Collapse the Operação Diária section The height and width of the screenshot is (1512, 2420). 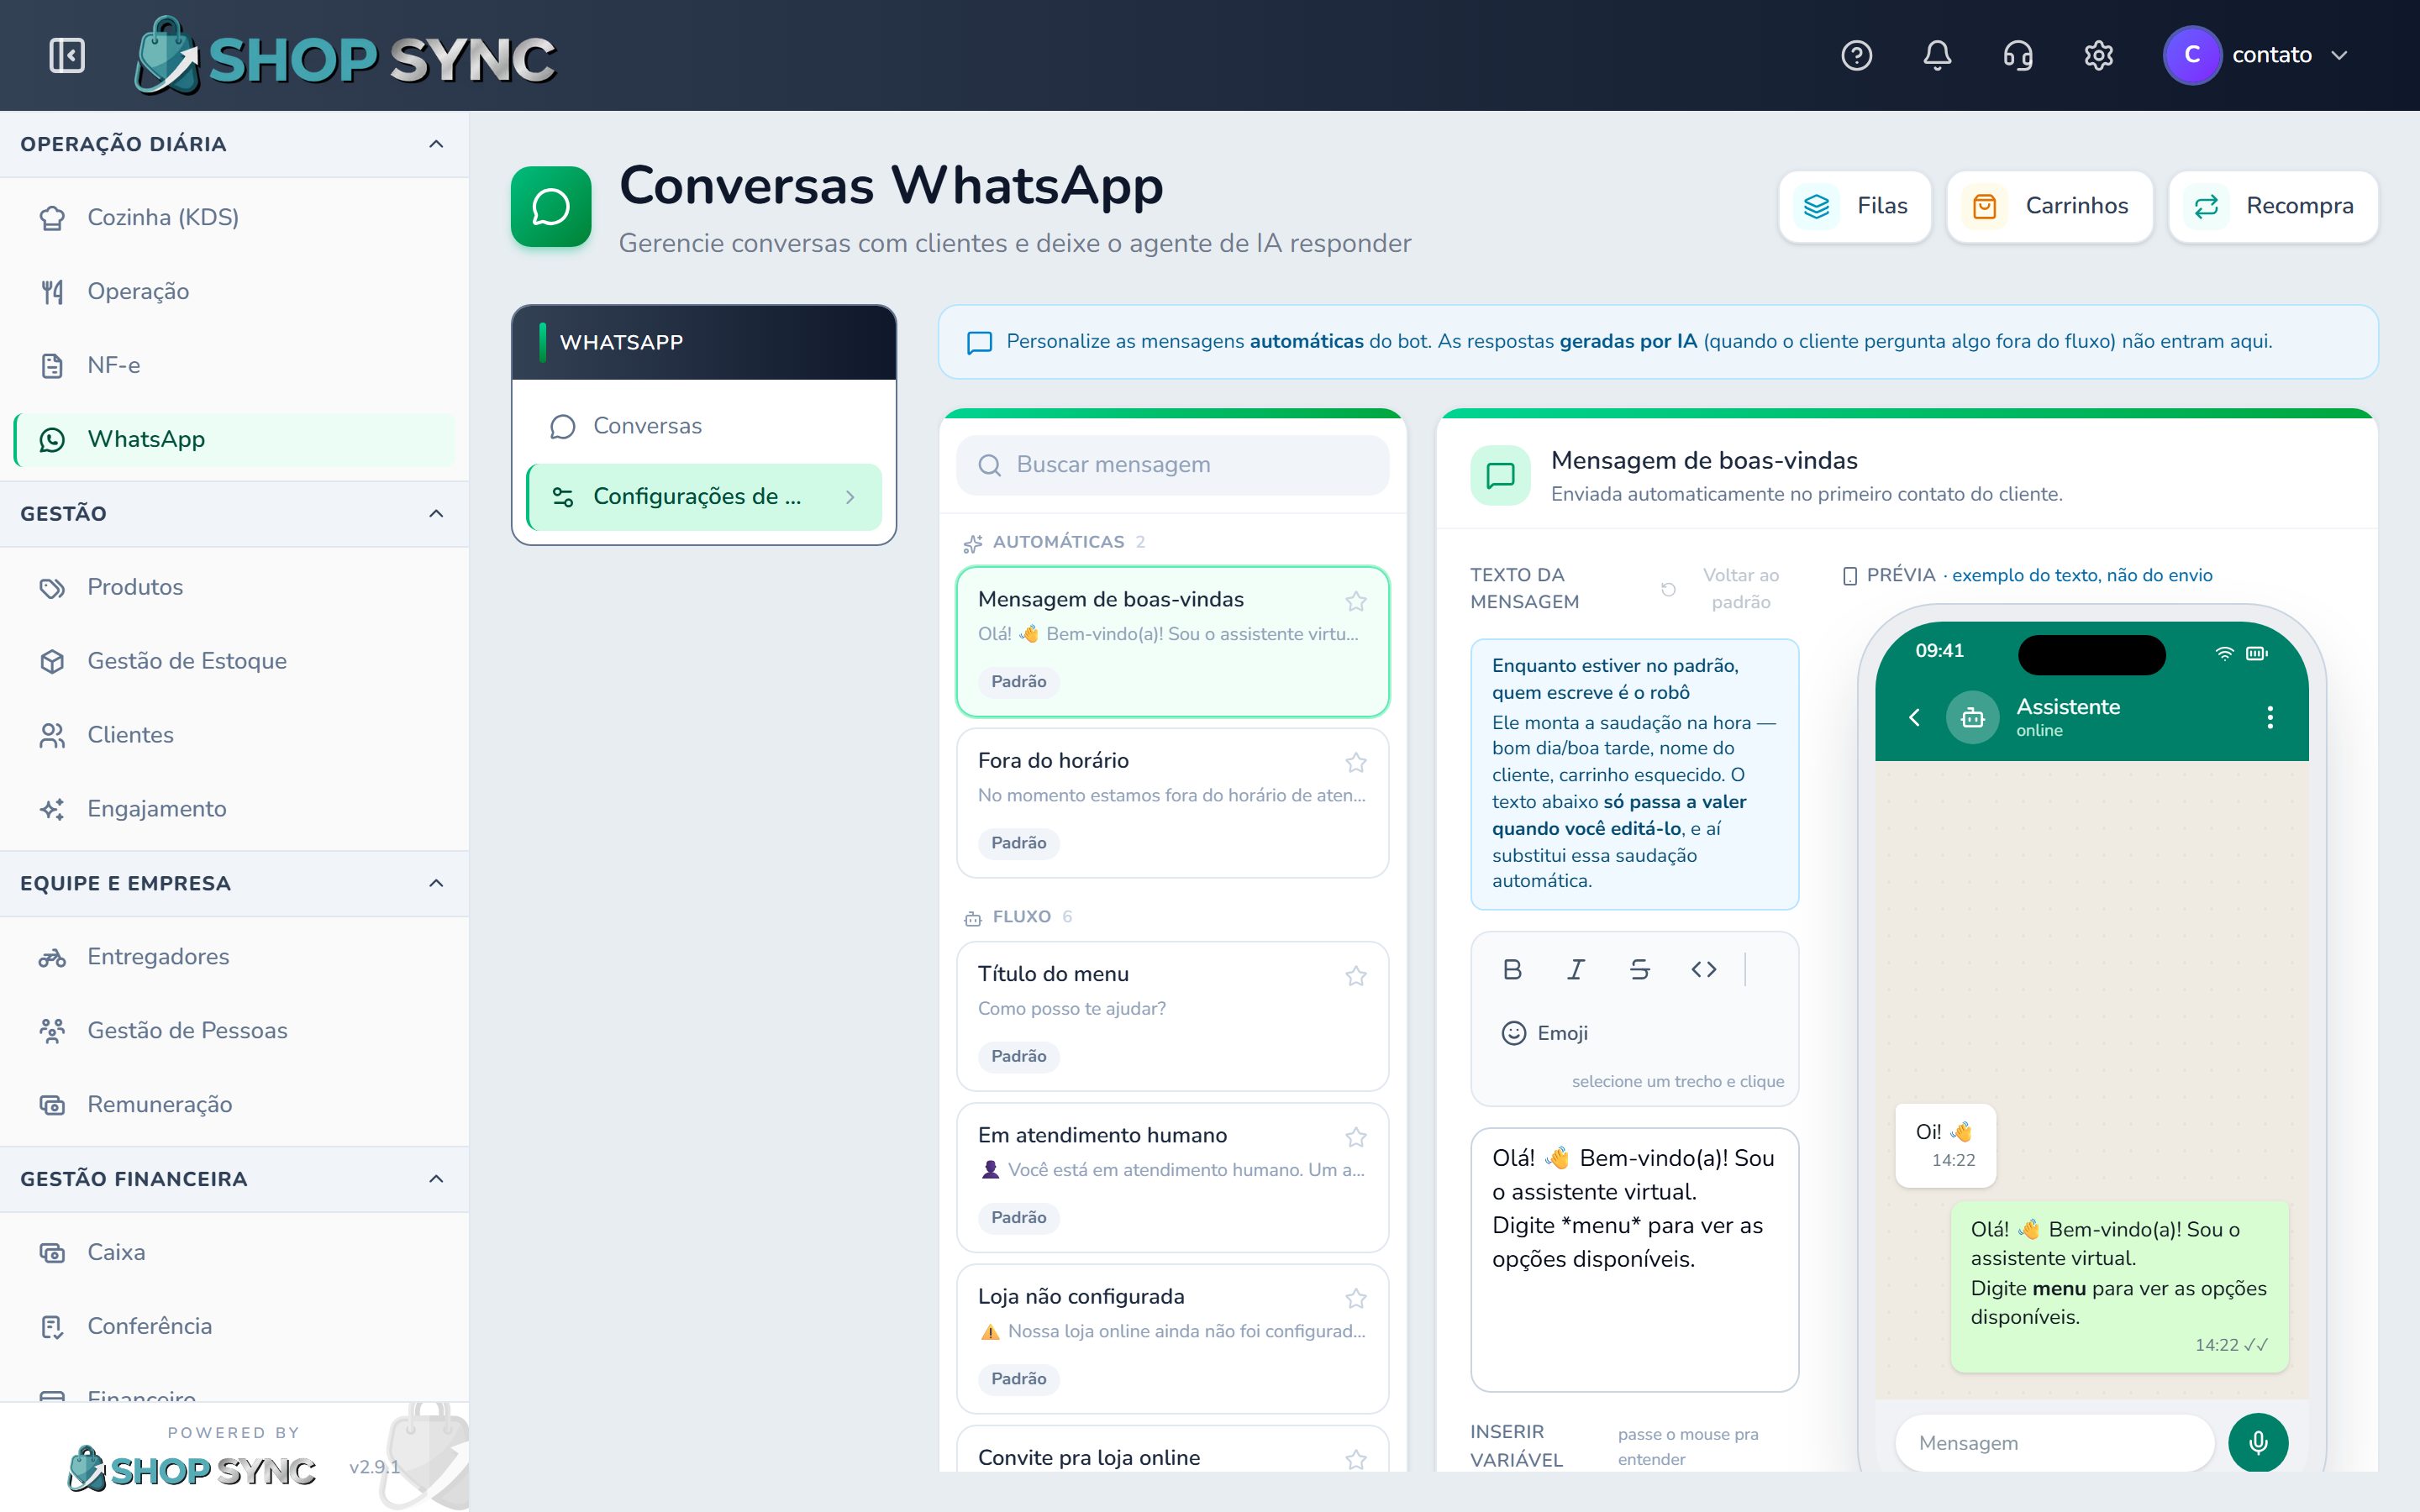pos(436,144)
